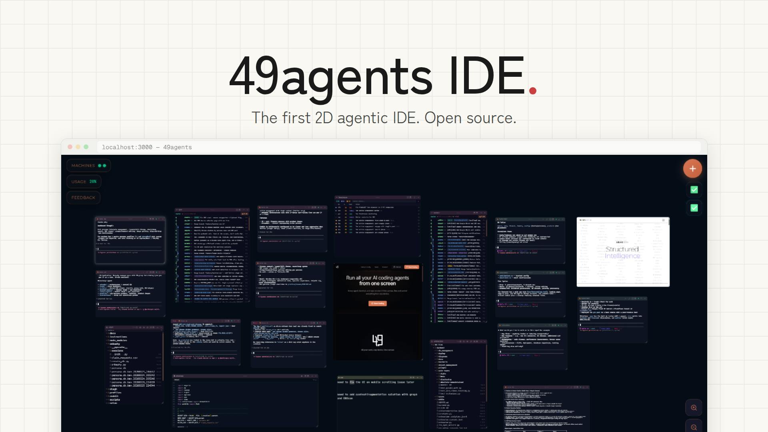Click the orange plus add-panel button
This screenshot has height=432, width=768.
tap(692, 169)
